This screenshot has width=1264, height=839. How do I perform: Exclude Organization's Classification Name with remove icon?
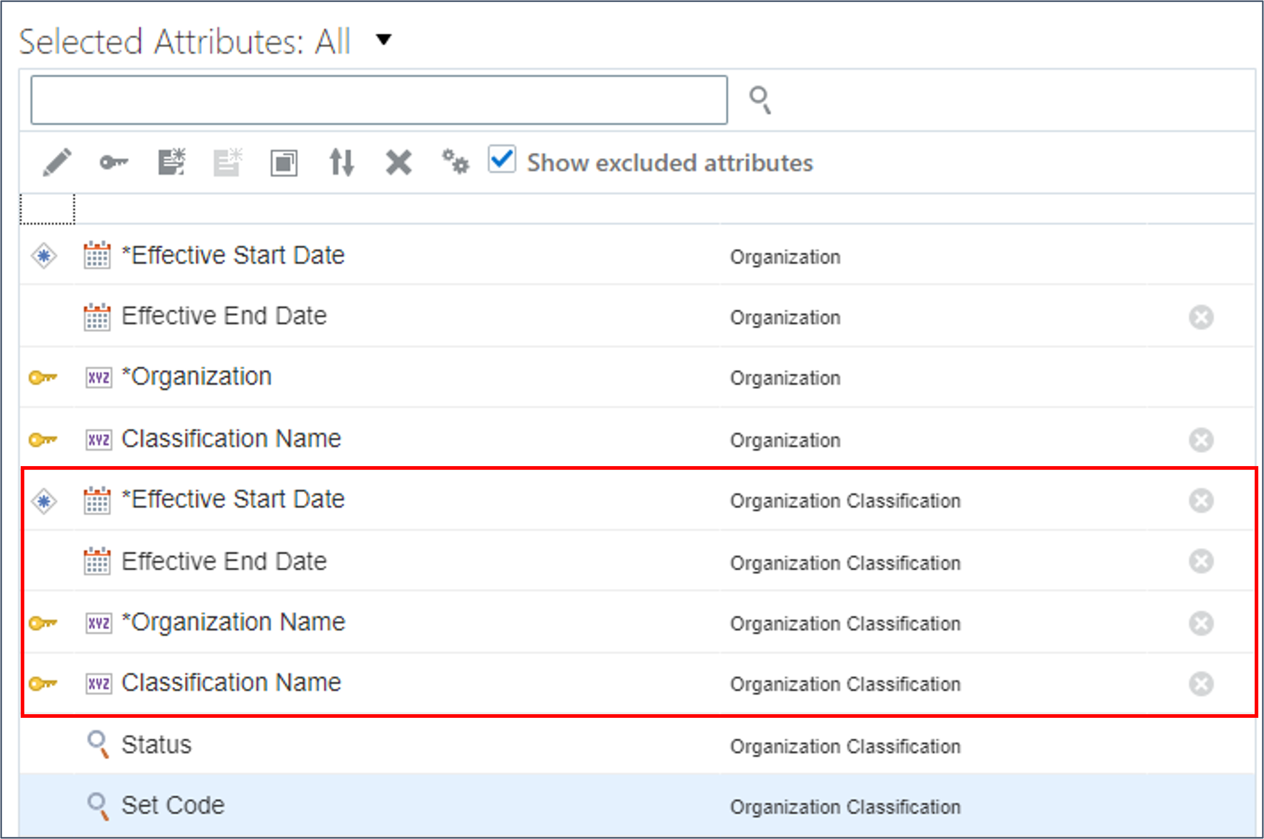(x=1200, y=440)
